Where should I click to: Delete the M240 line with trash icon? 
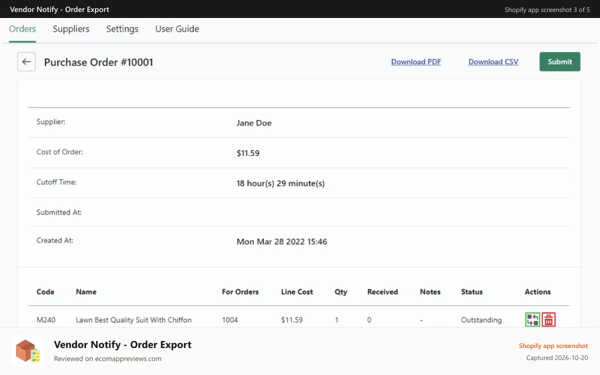[x=548, y=319]
